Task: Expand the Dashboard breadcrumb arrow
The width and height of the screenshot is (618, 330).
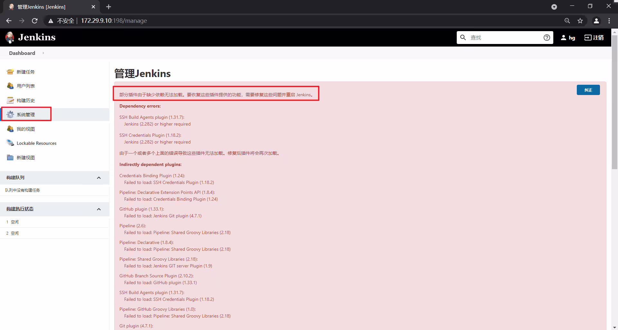Action: point(43,53)
